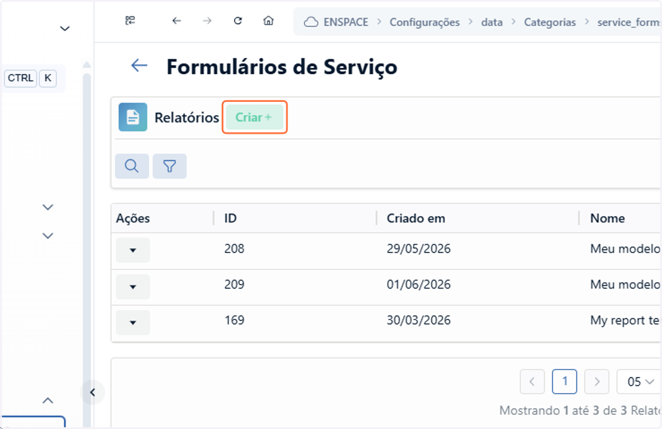
Task: Sort by the Criado em column header
Action: 416,218
